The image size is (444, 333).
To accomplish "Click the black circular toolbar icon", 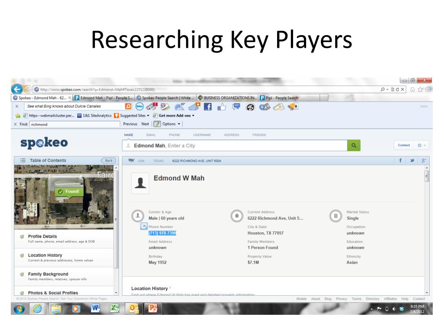I will click(x=250, y=107).
